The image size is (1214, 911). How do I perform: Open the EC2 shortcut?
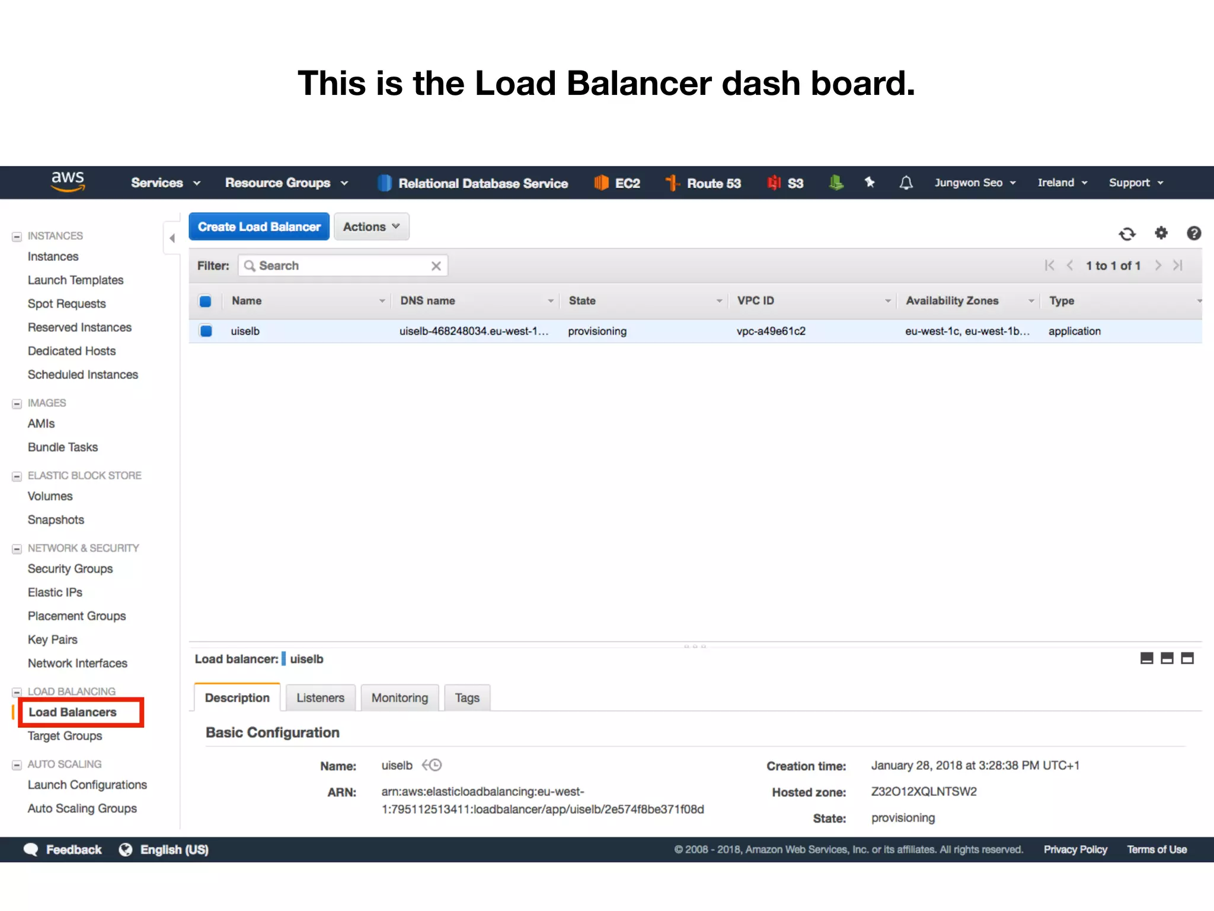(x=617, y=183)
